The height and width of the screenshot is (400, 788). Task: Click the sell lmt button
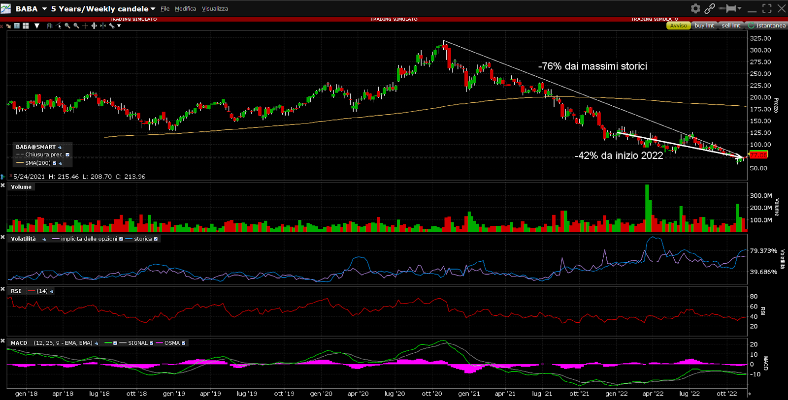pos(731,26)
